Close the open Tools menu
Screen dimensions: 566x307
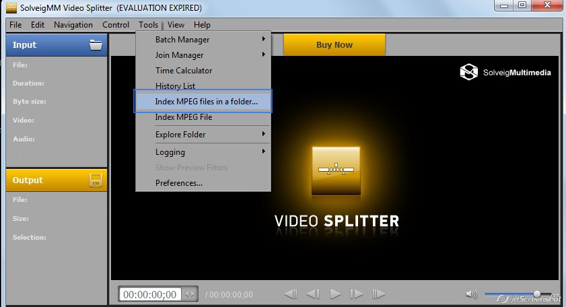click(148, 25)
